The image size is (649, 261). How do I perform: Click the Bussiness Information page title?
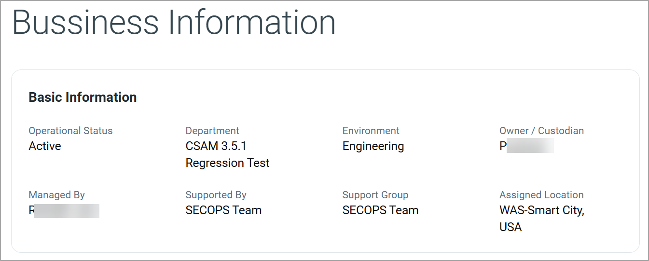(x=174, y=23)
